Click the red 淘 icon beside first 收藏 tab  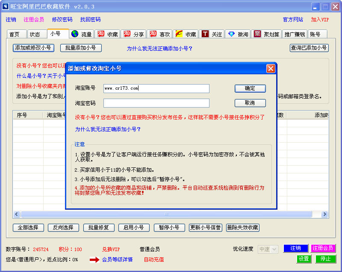100,34
